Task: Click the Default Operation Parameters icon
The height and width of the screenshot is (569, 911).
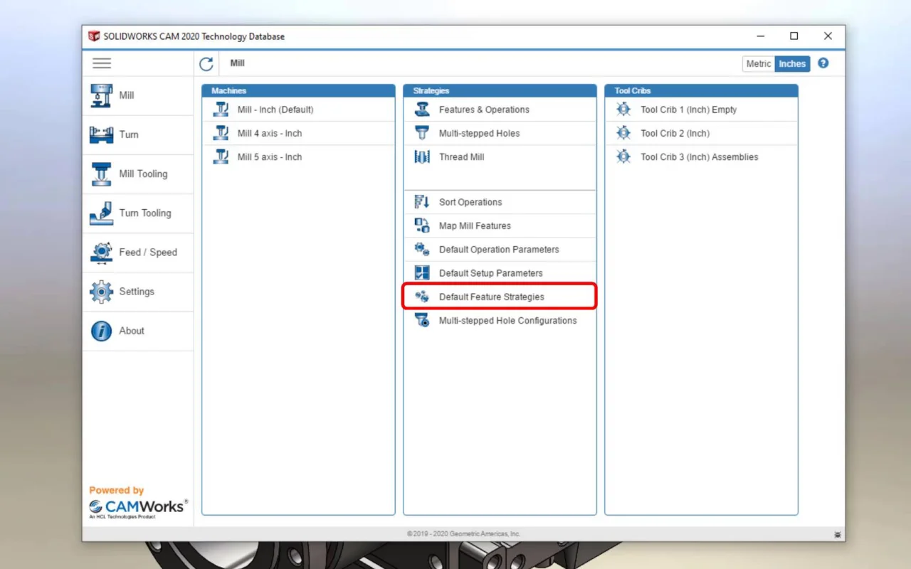Action: point(422,250)
